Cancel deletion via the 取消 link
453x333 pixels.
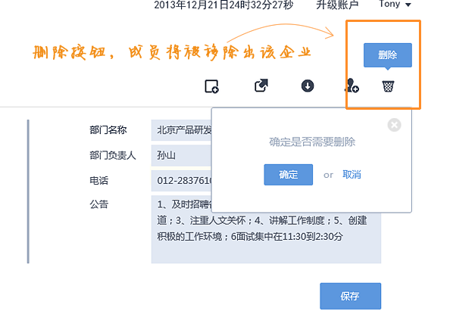(x=351, y=175)
